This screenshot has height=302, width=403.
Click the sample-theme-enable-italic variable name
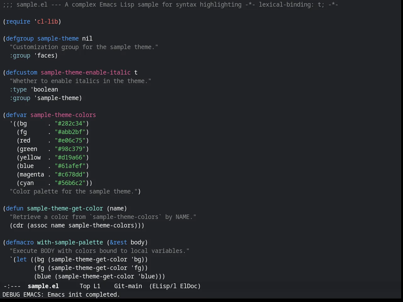click(86, 72)
